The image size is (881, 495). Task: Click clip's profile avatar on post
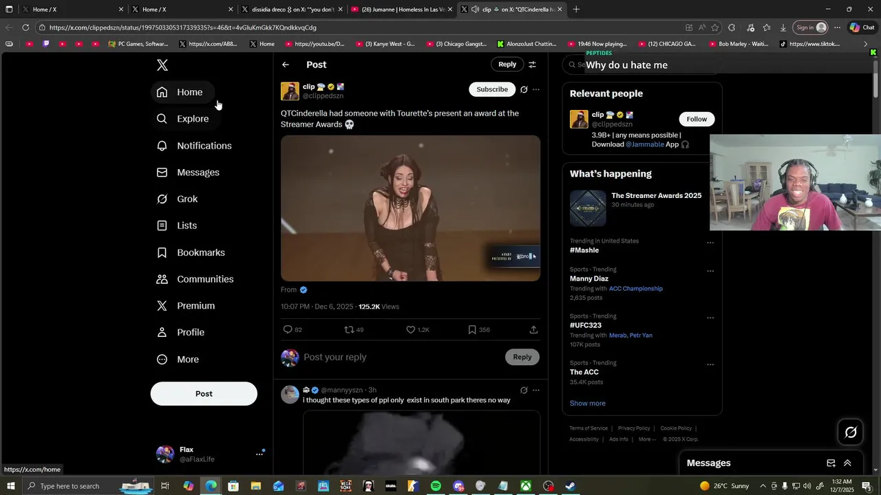[290, 91]
